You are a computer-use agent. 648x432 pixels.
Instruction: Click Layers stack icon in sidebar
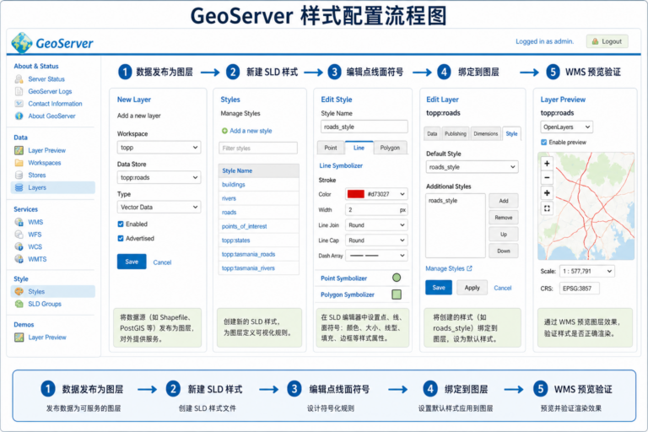coord(19,187)
